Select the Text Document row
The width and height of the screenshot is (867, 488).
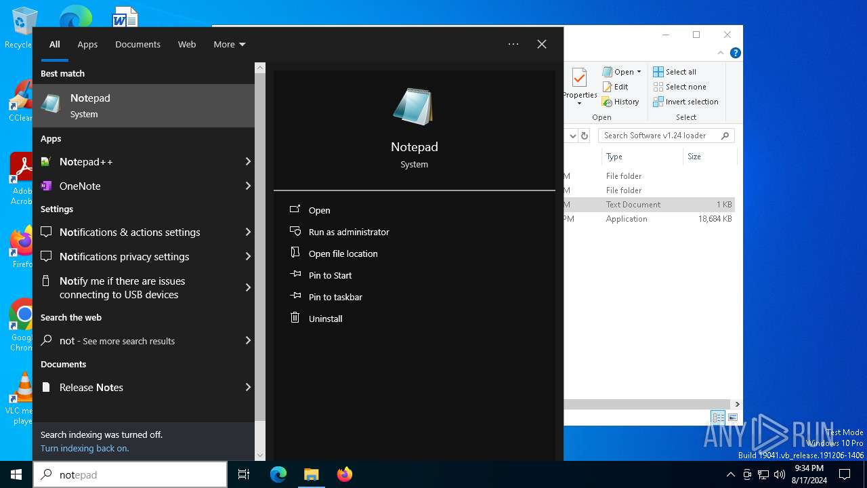tap(649, 205)
